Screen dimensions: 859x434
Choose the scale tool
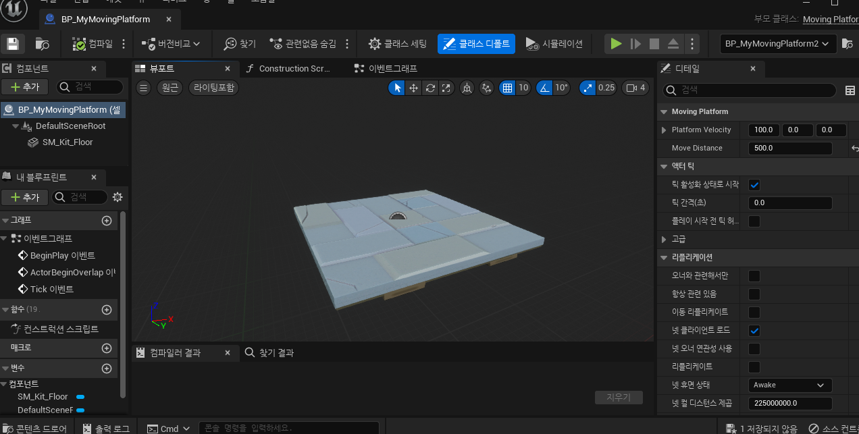coord(446,88)
